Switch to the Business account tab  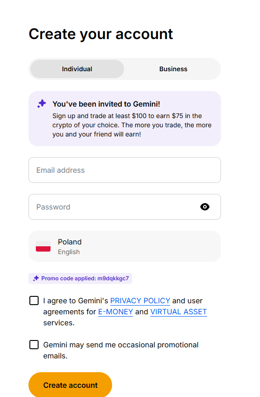pyautogui.click(x=173, y=69)
